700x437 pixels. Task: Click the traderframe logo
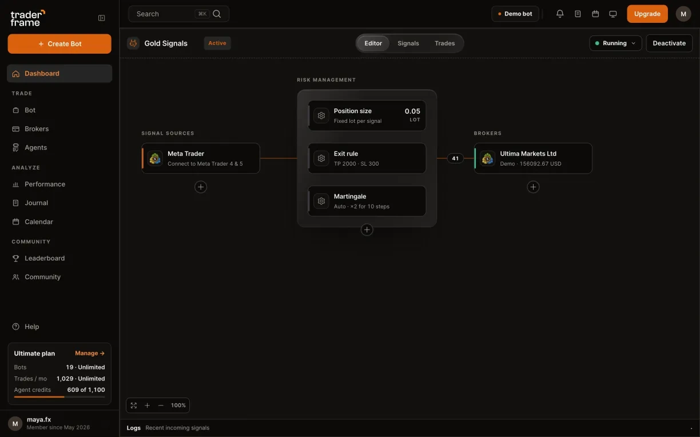[27, 18]
